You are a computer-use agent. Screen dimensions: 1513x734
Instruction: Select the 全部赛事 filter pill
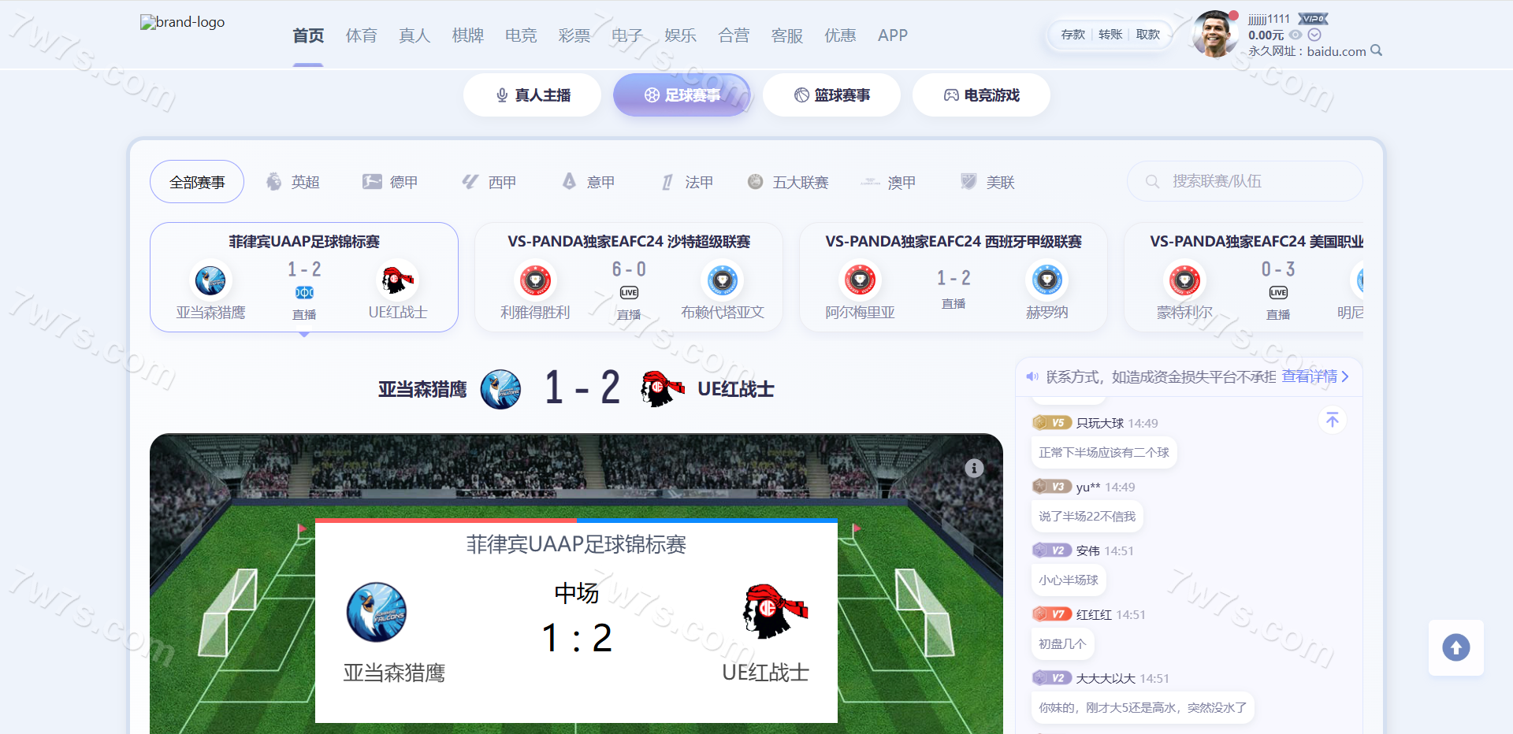pyautogui.click(x=197, y=182)
